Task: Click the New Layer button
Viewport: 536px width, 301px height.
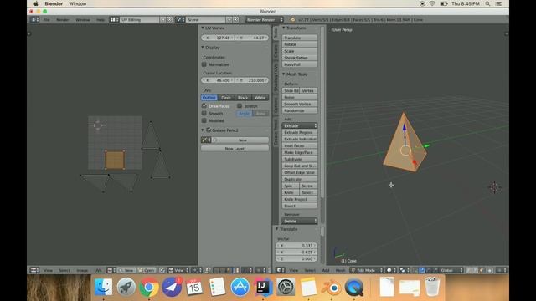Action: point(234,149)
